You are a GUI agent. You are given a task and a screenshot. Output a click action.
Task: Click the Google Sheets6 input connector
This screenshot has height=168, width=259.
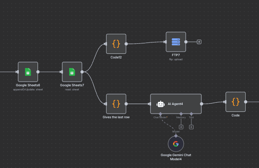[17, 72]
